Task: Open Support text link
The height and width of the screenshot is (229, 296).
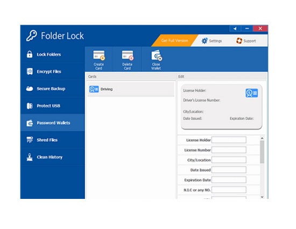Action: point(250,41)
